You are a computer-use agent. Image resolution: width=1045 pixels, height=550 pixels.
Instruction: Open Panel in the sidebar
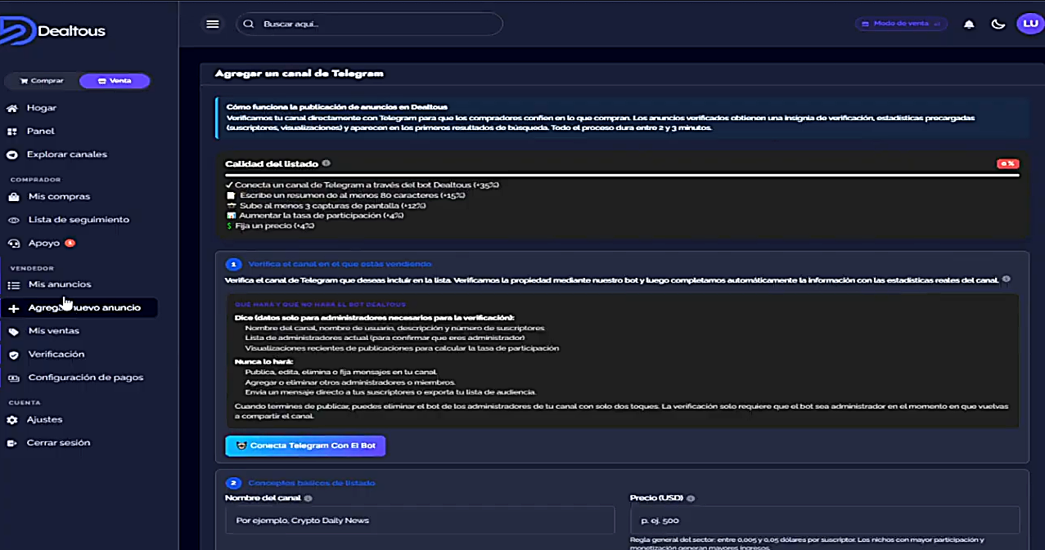(x=41, y=132)
